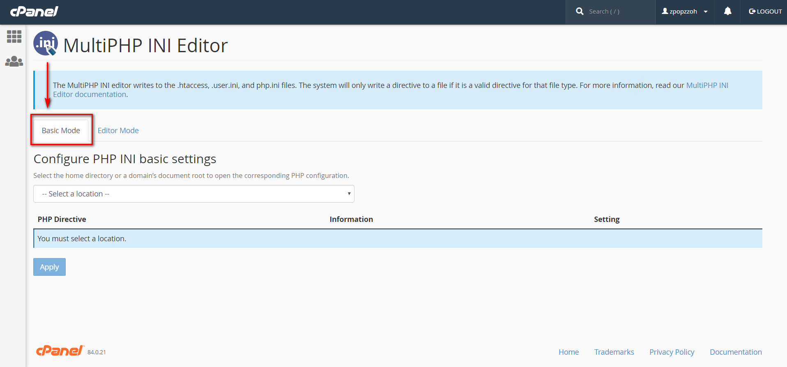Image resolution: width=787 pixels, height=367 pixels.
Task: Open the Trademarks footer link
Action: point(614,352)
